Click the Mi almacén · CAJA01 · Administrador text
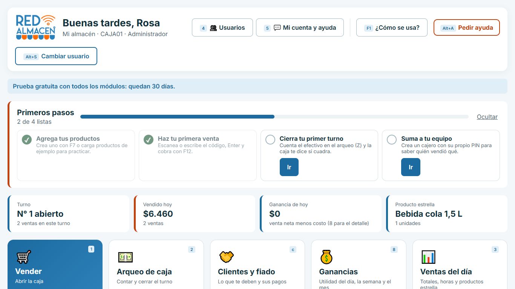The image size is (515, 289). coord(115,34)
